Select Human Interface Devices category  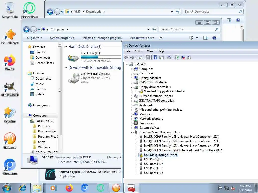click(x=156, y=96)
